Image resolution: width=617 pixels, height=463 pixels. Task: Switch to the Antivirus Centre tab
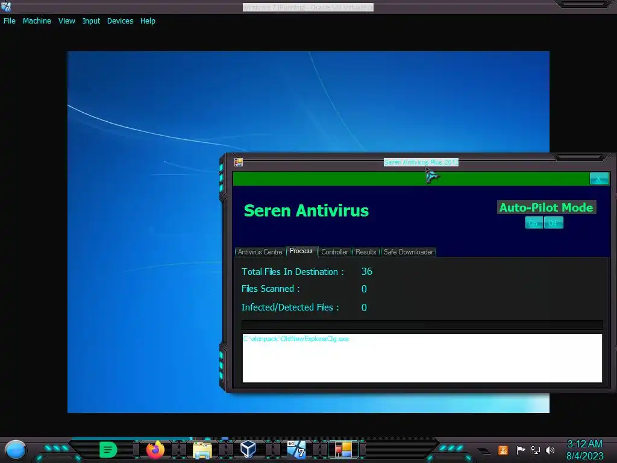pos(260,252)
